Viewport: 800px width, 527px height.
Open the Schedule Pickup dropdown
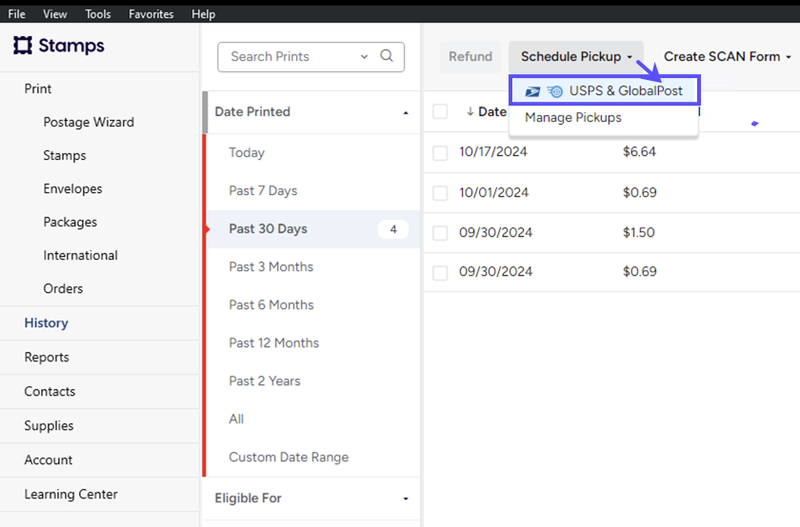[575, 56]
